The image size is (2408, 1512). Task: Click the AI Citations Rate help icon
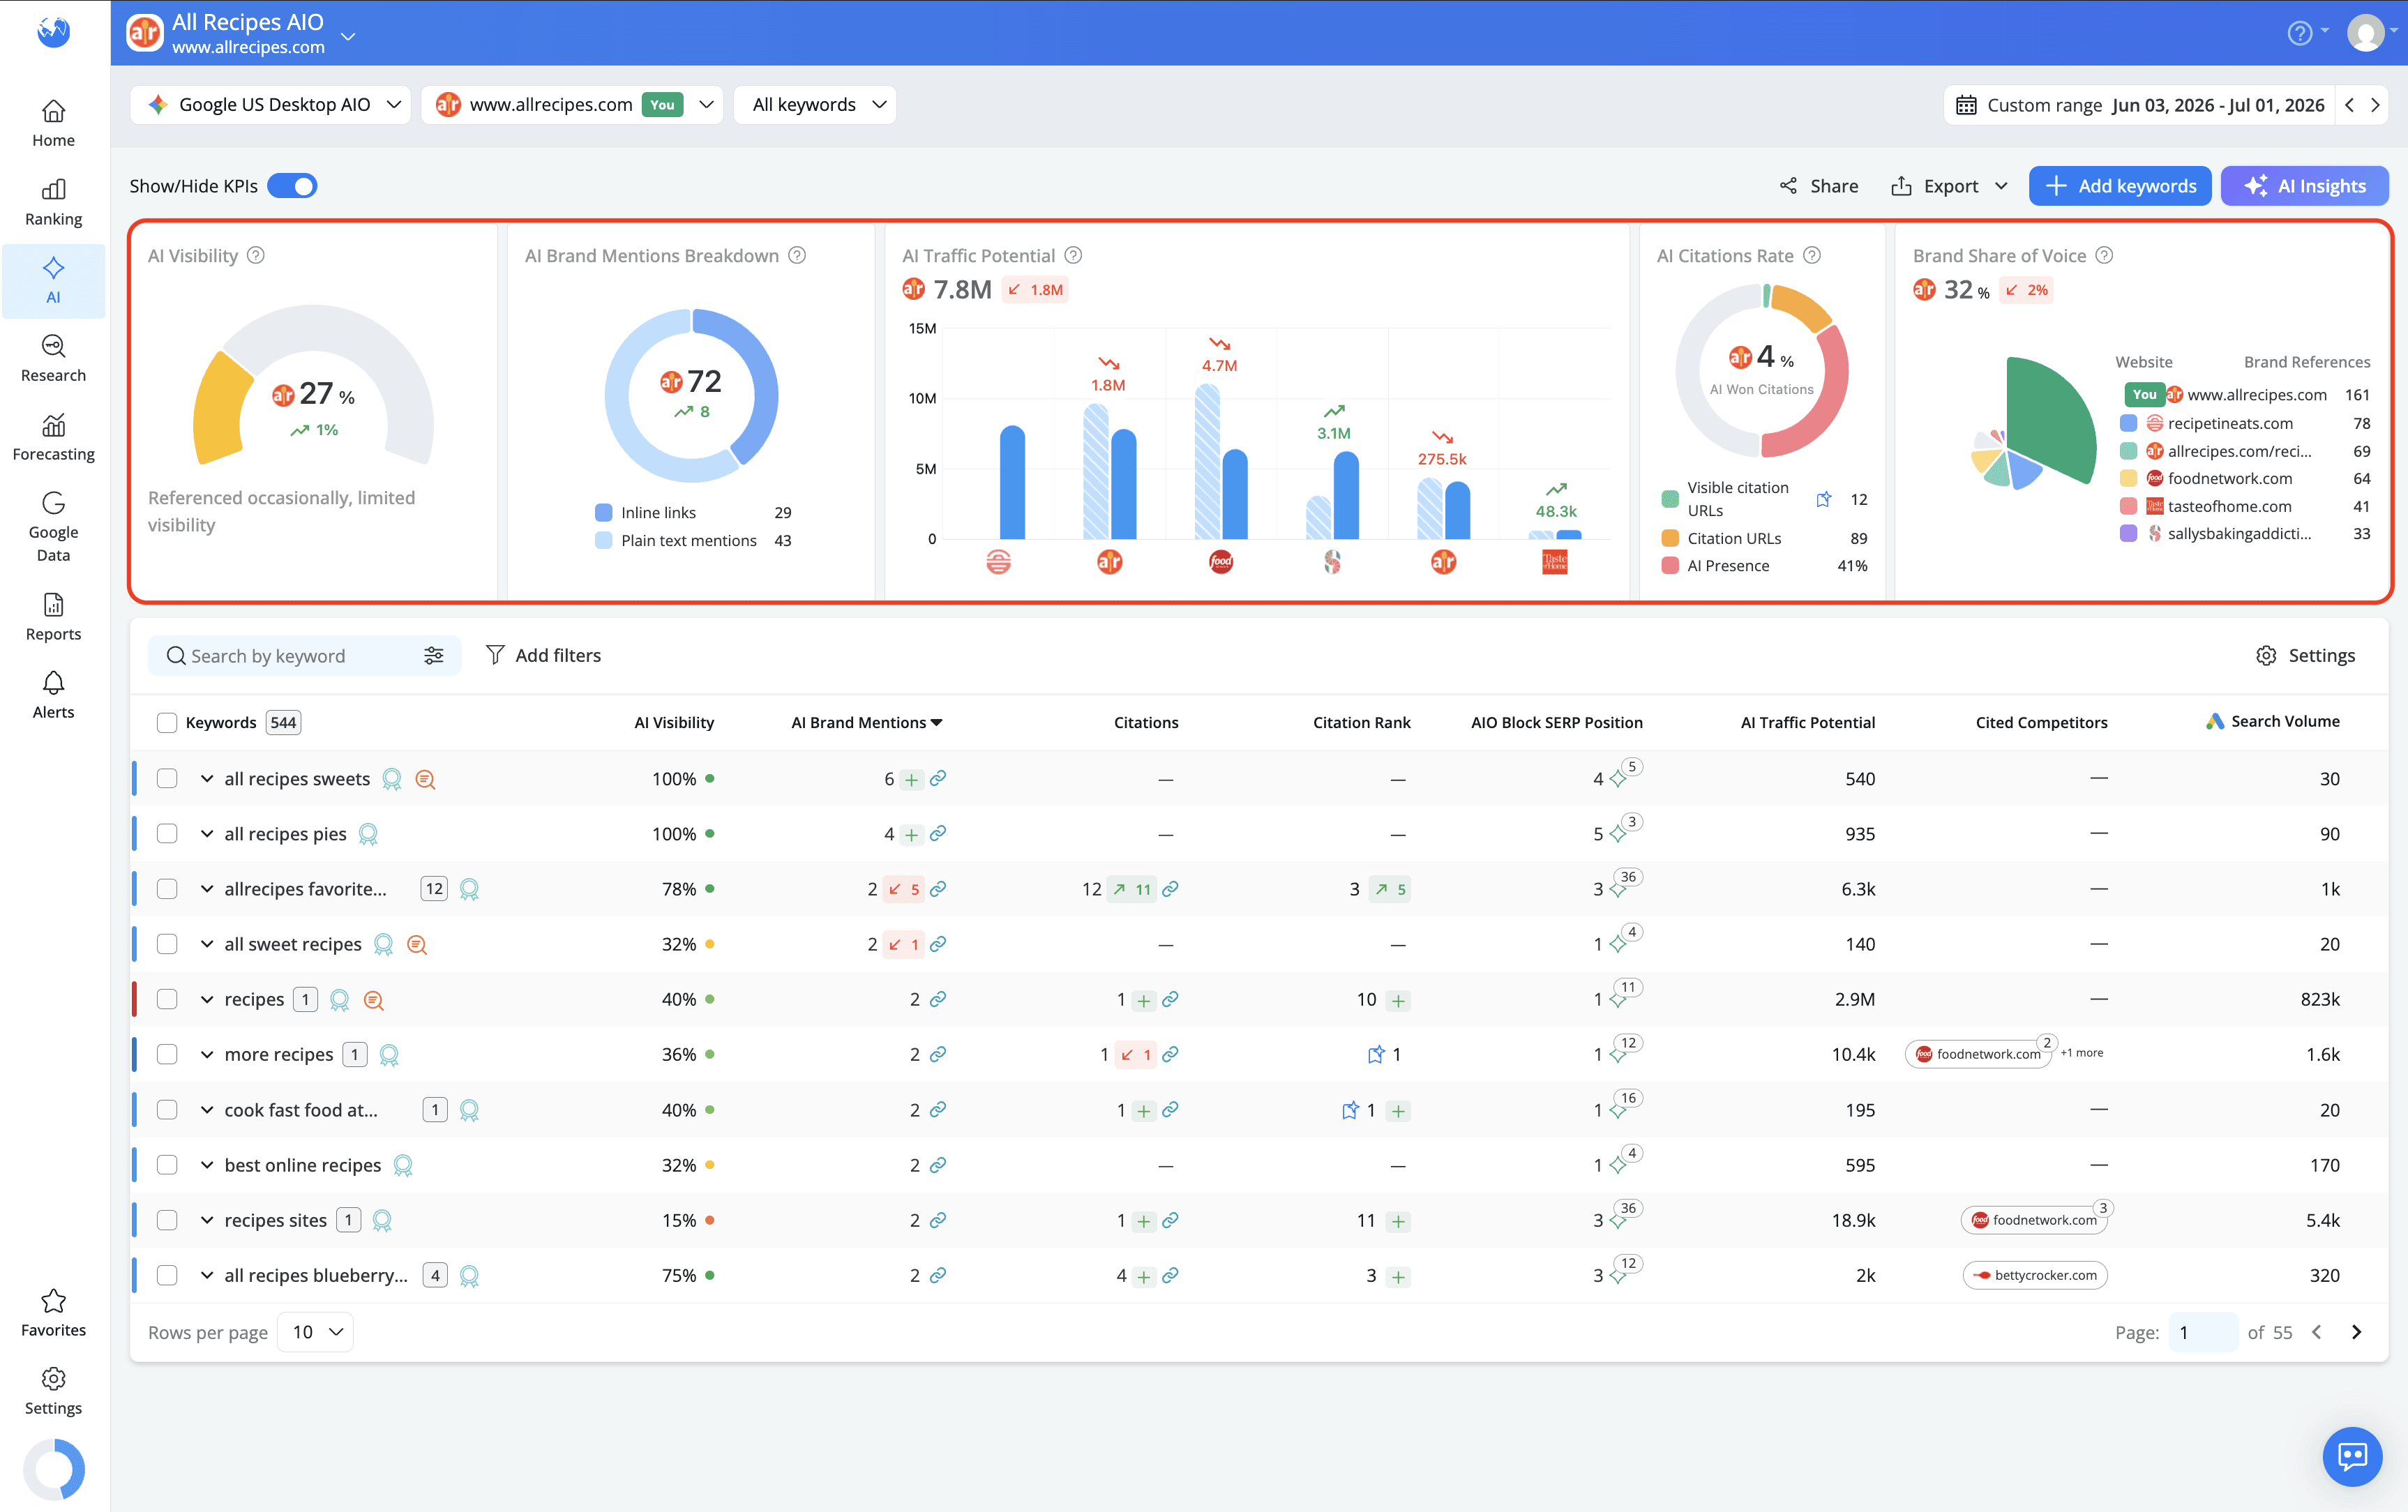coord(1812,255)
